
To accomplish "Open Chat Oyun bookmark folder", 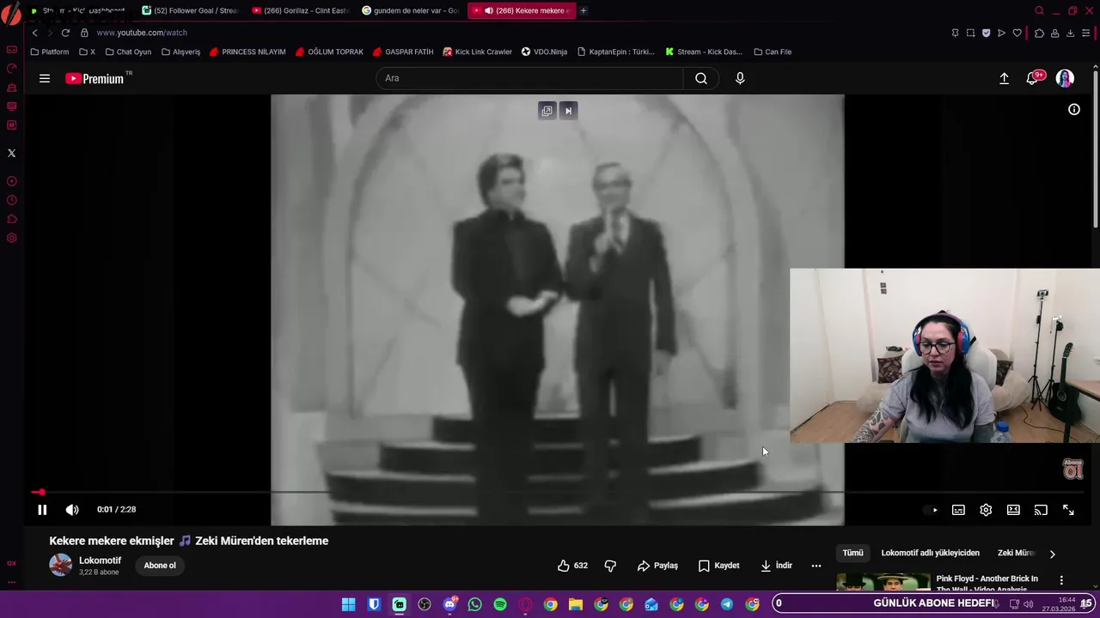I will coord(128,51).
